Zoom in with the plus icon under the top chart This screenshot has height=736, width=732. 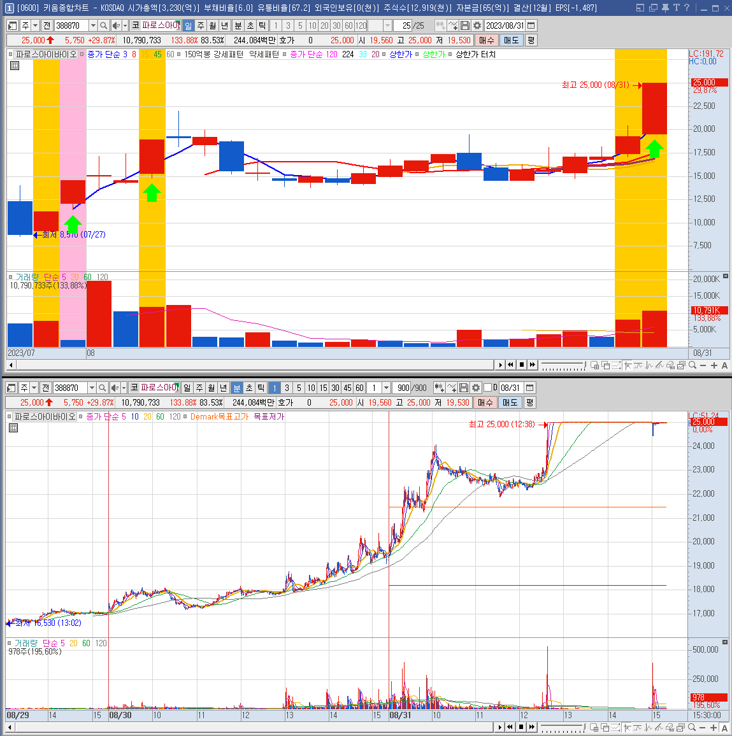[x=714, y=365]
